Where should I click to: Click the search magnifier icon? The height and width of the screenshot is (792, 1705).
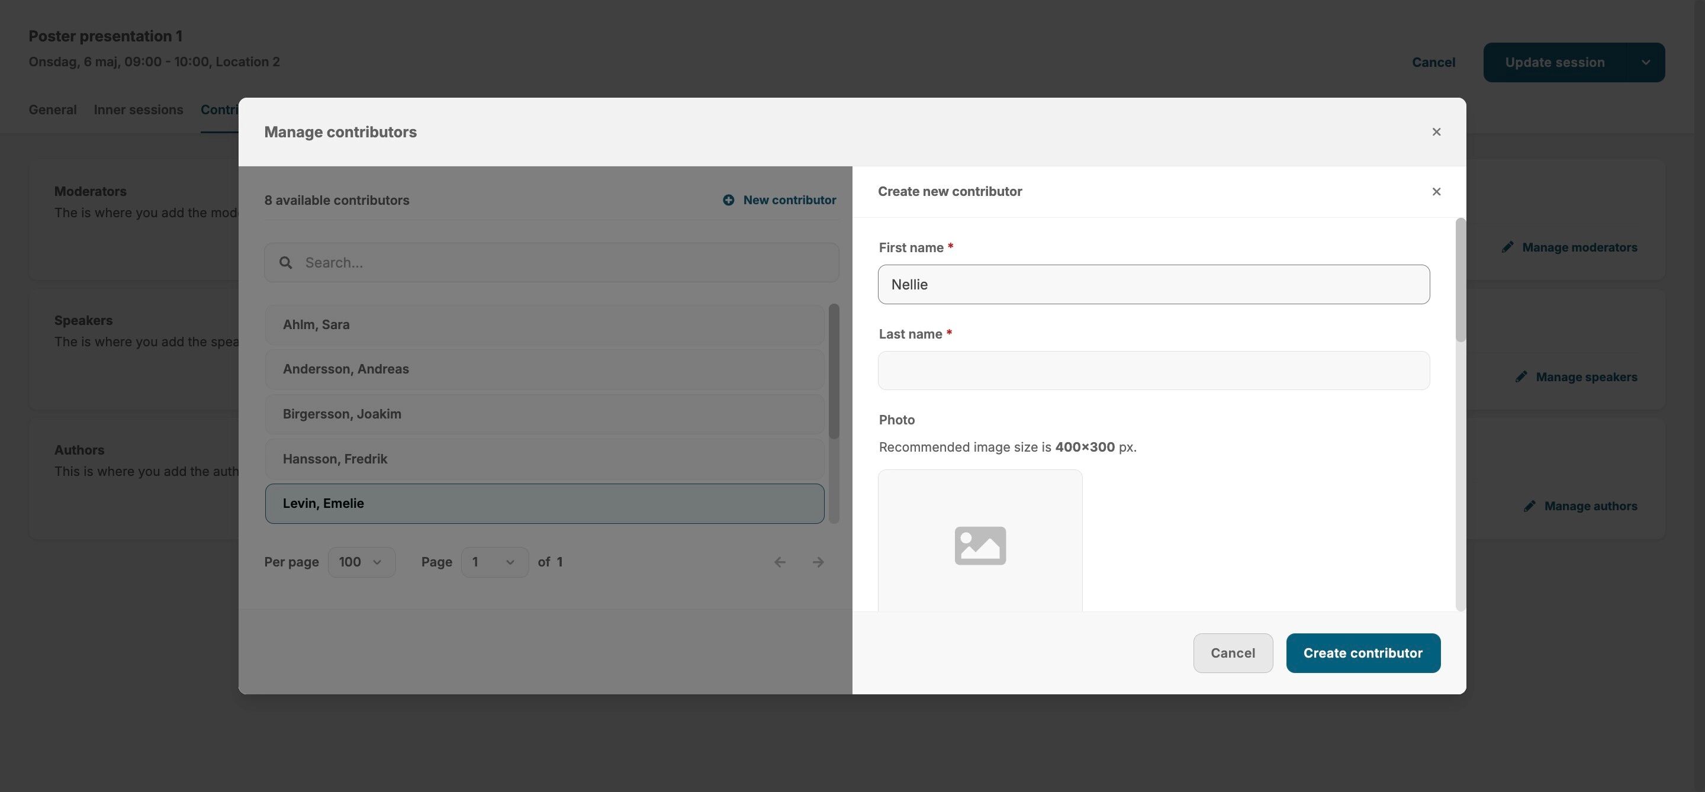point(285,263)
